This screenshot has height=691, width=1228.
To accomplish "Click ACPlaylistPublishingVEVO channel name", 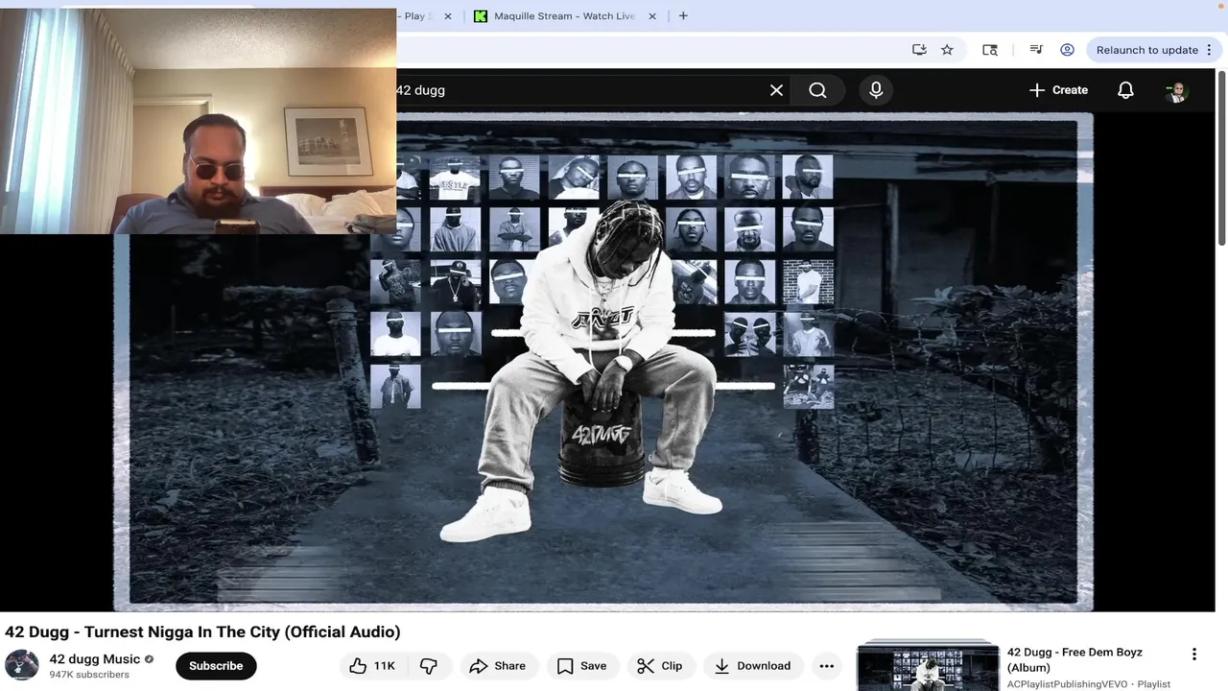I will [x=1067, y=684].
